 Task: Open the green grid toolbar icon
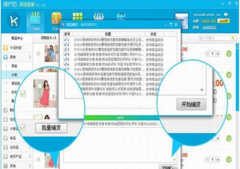coord(77,17)
